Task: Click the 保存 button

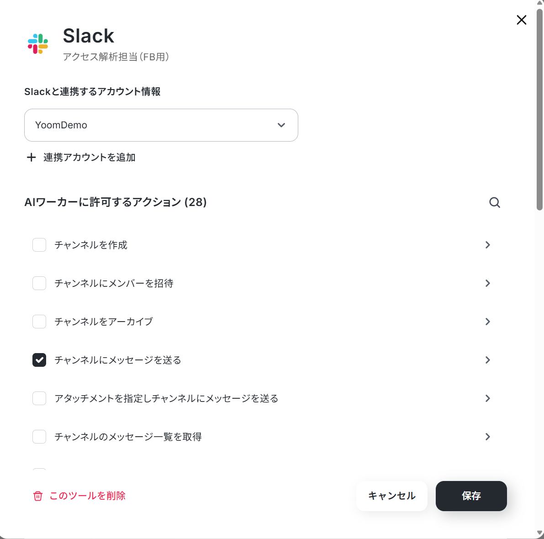Action: tap(471, 496)
